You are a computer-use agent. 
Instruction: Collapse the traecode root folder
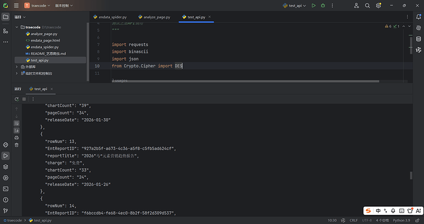(17, 27)
